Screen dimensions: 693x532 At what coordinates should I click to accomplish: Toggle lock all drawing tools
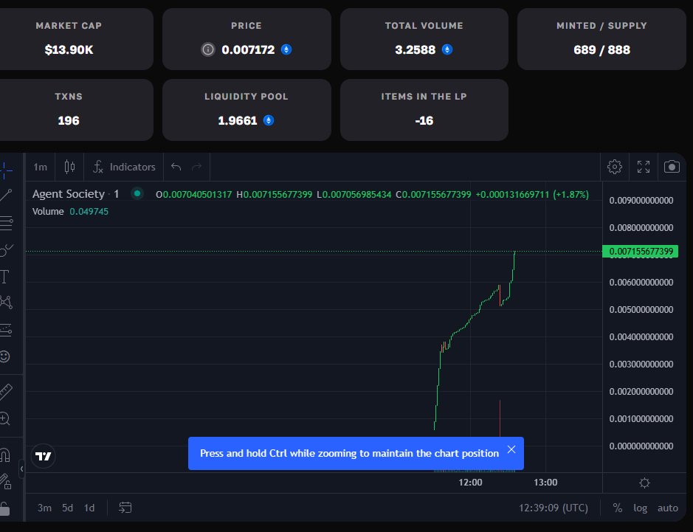click(x=4, y=508)
